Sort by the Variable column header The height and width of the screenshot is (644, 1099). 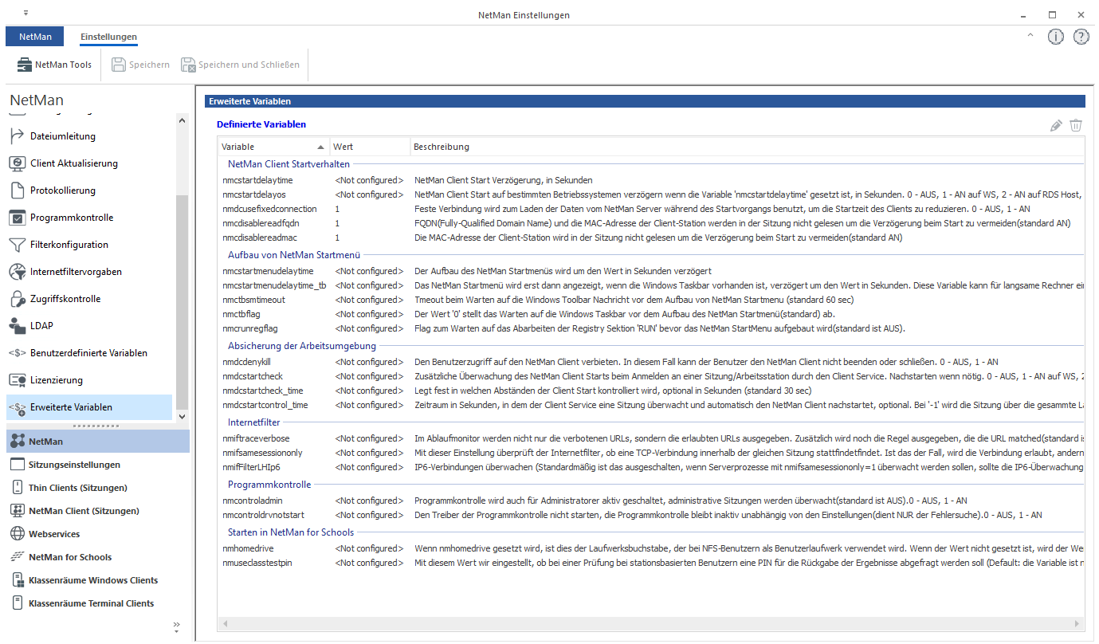pyautogui.click(x=271, y=147)
